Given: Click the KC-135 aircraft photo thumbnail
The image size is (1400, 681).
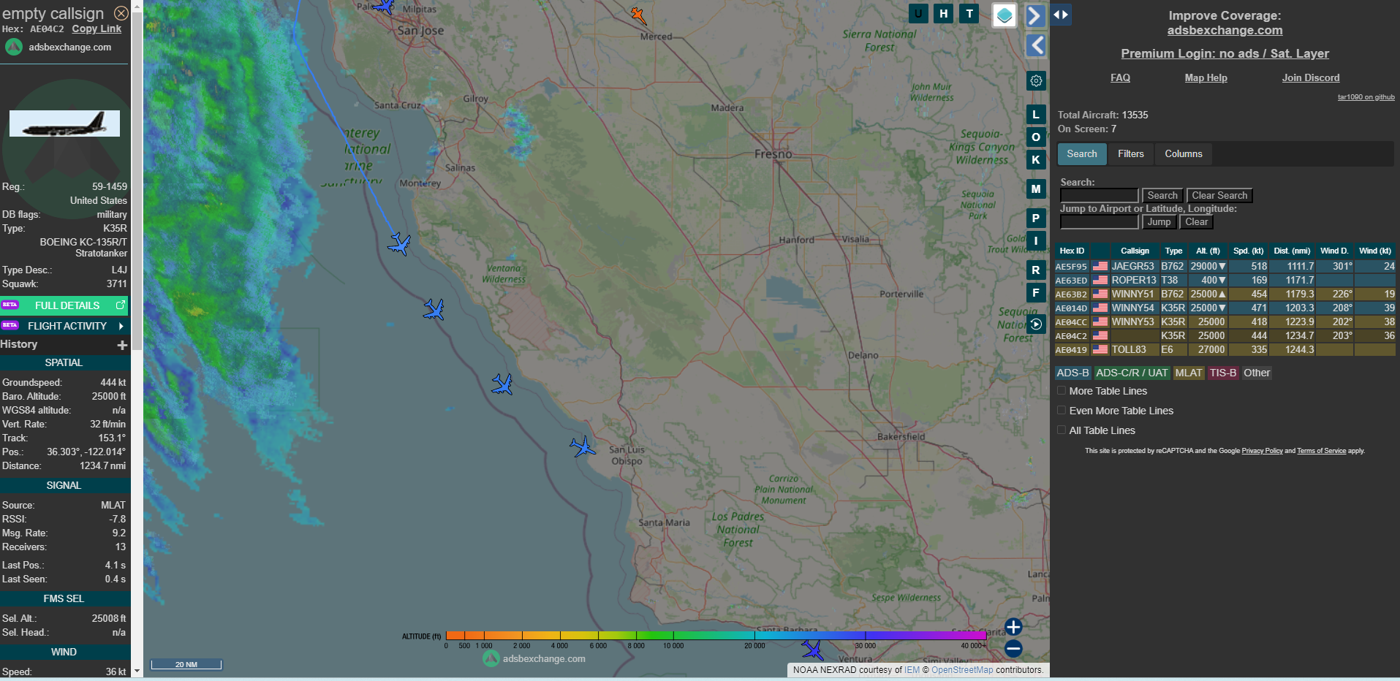Looking at the screenshot, I should (x=64, y=123).
